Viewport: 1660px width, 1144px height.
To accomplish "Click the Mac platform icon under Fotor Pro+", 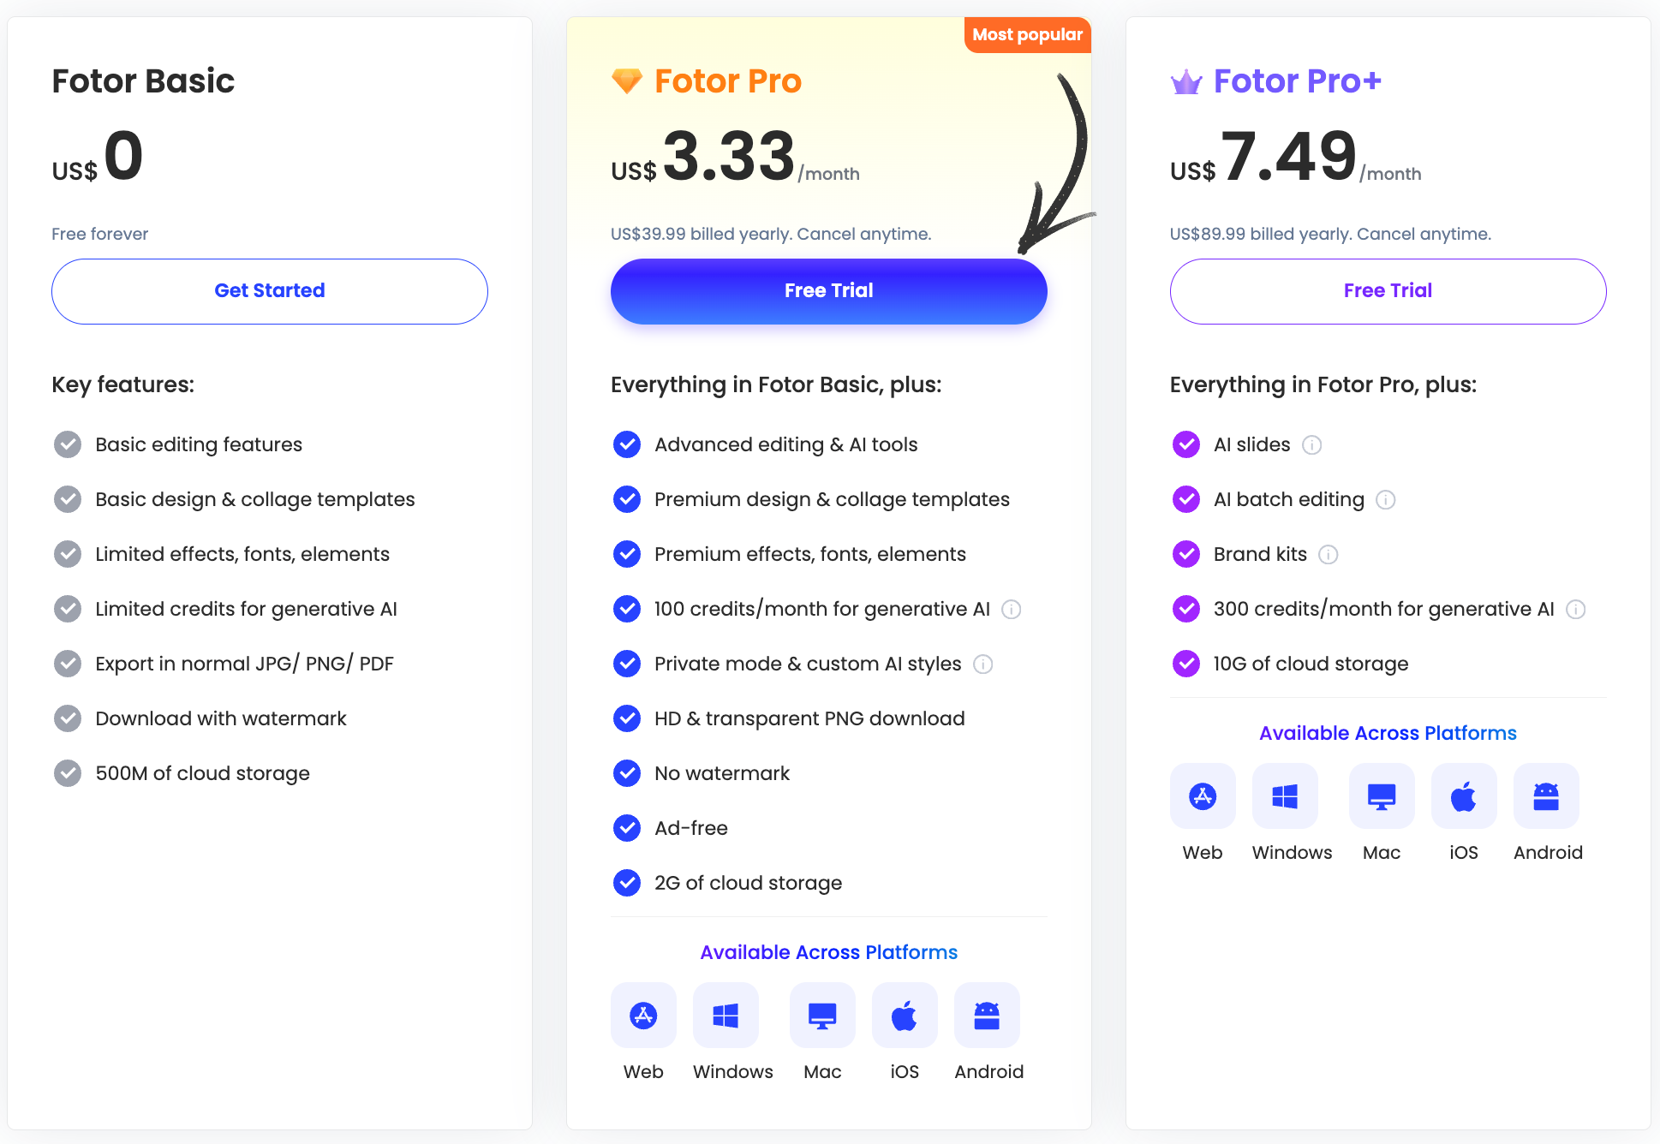I will (1382, 796).
